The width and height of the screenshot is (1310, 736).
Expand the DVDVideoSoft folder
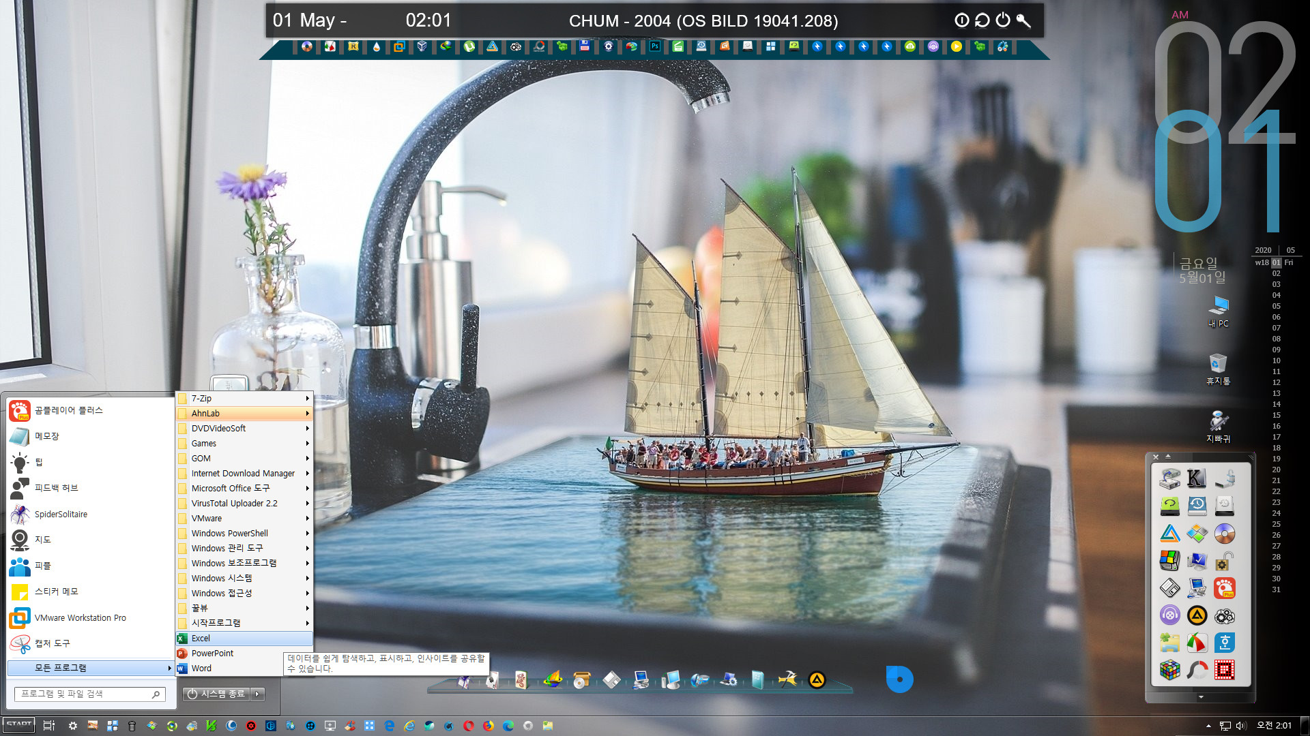[244, 429]
